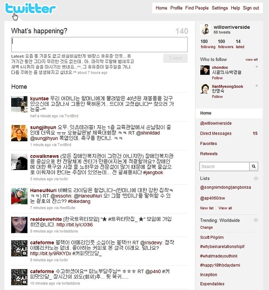Focus the sidebar Search field

point(225,166)
